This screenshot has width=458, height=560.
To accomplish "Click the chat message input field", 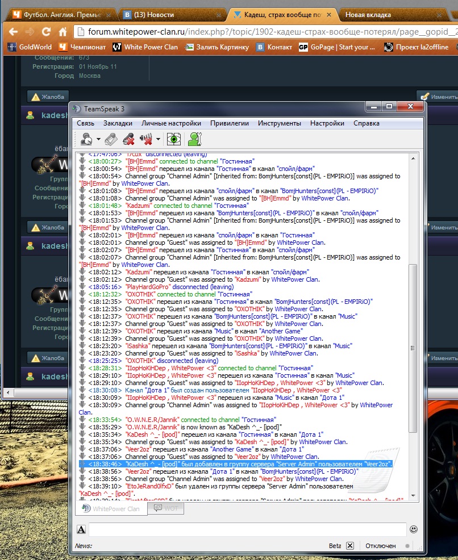I will click(x=247, y=529).
